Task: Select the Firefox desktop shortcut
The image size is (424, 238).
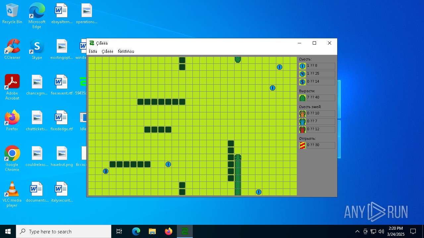Action: (x=12, y=121)
